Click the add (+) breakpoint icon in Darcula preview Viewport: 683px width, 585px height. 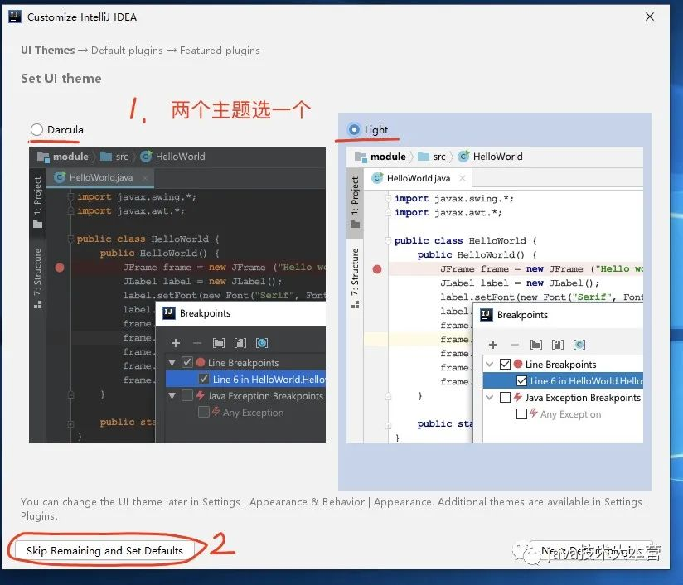[x=176, y=343]
